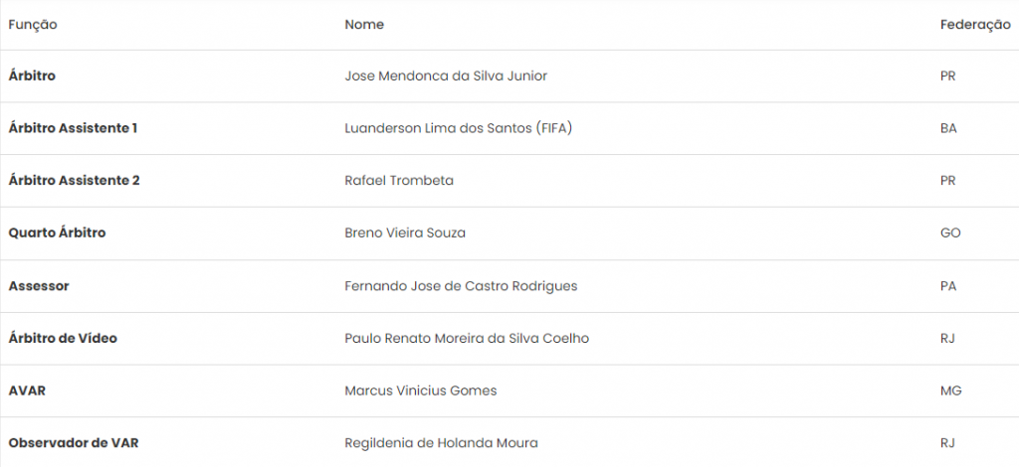Select the name Rafael Trombeta
This screenshot has width=1019, height=467.
(399, 181)
